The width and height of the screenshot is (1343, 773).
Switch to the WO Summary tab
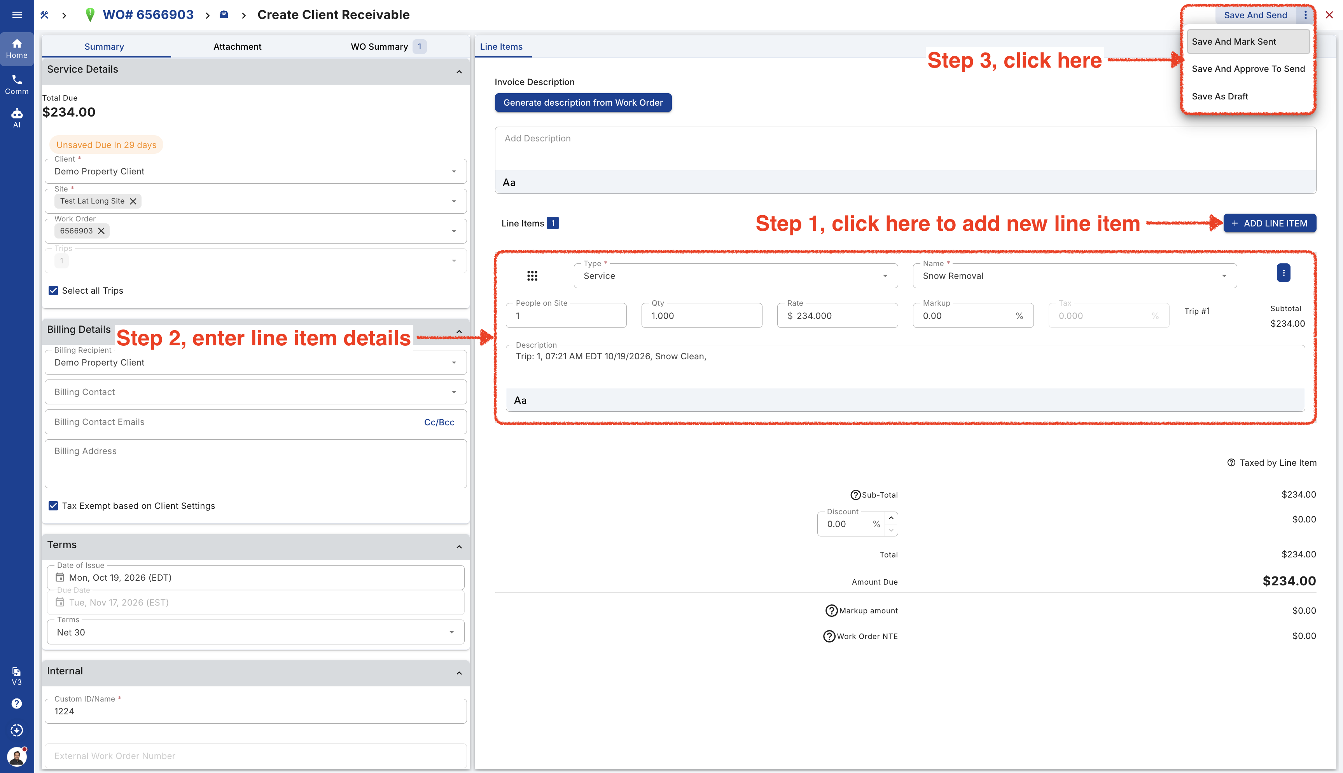pyautogui.click(x=388, y=47)
